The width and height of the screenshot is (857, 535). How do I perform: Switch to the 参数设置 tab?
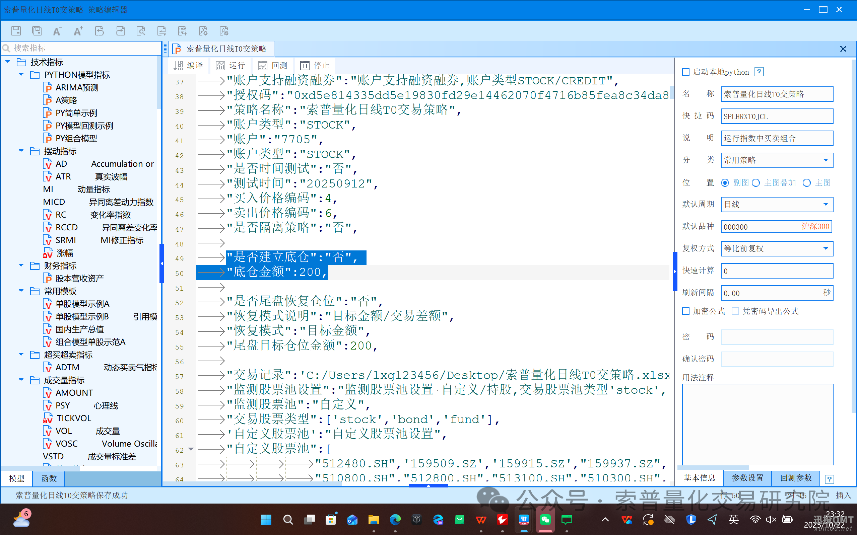(747, 478)
